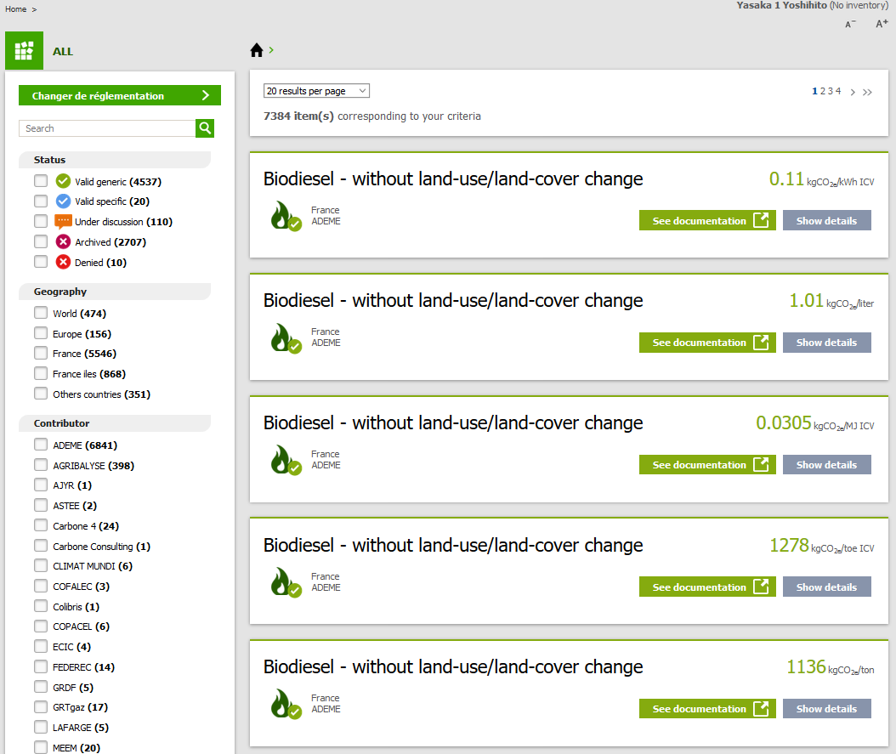Image resolution: width=896 pixels, height=754 pixels.
Task: Open the results per page dropdown
Action: [x=316, y=91]
